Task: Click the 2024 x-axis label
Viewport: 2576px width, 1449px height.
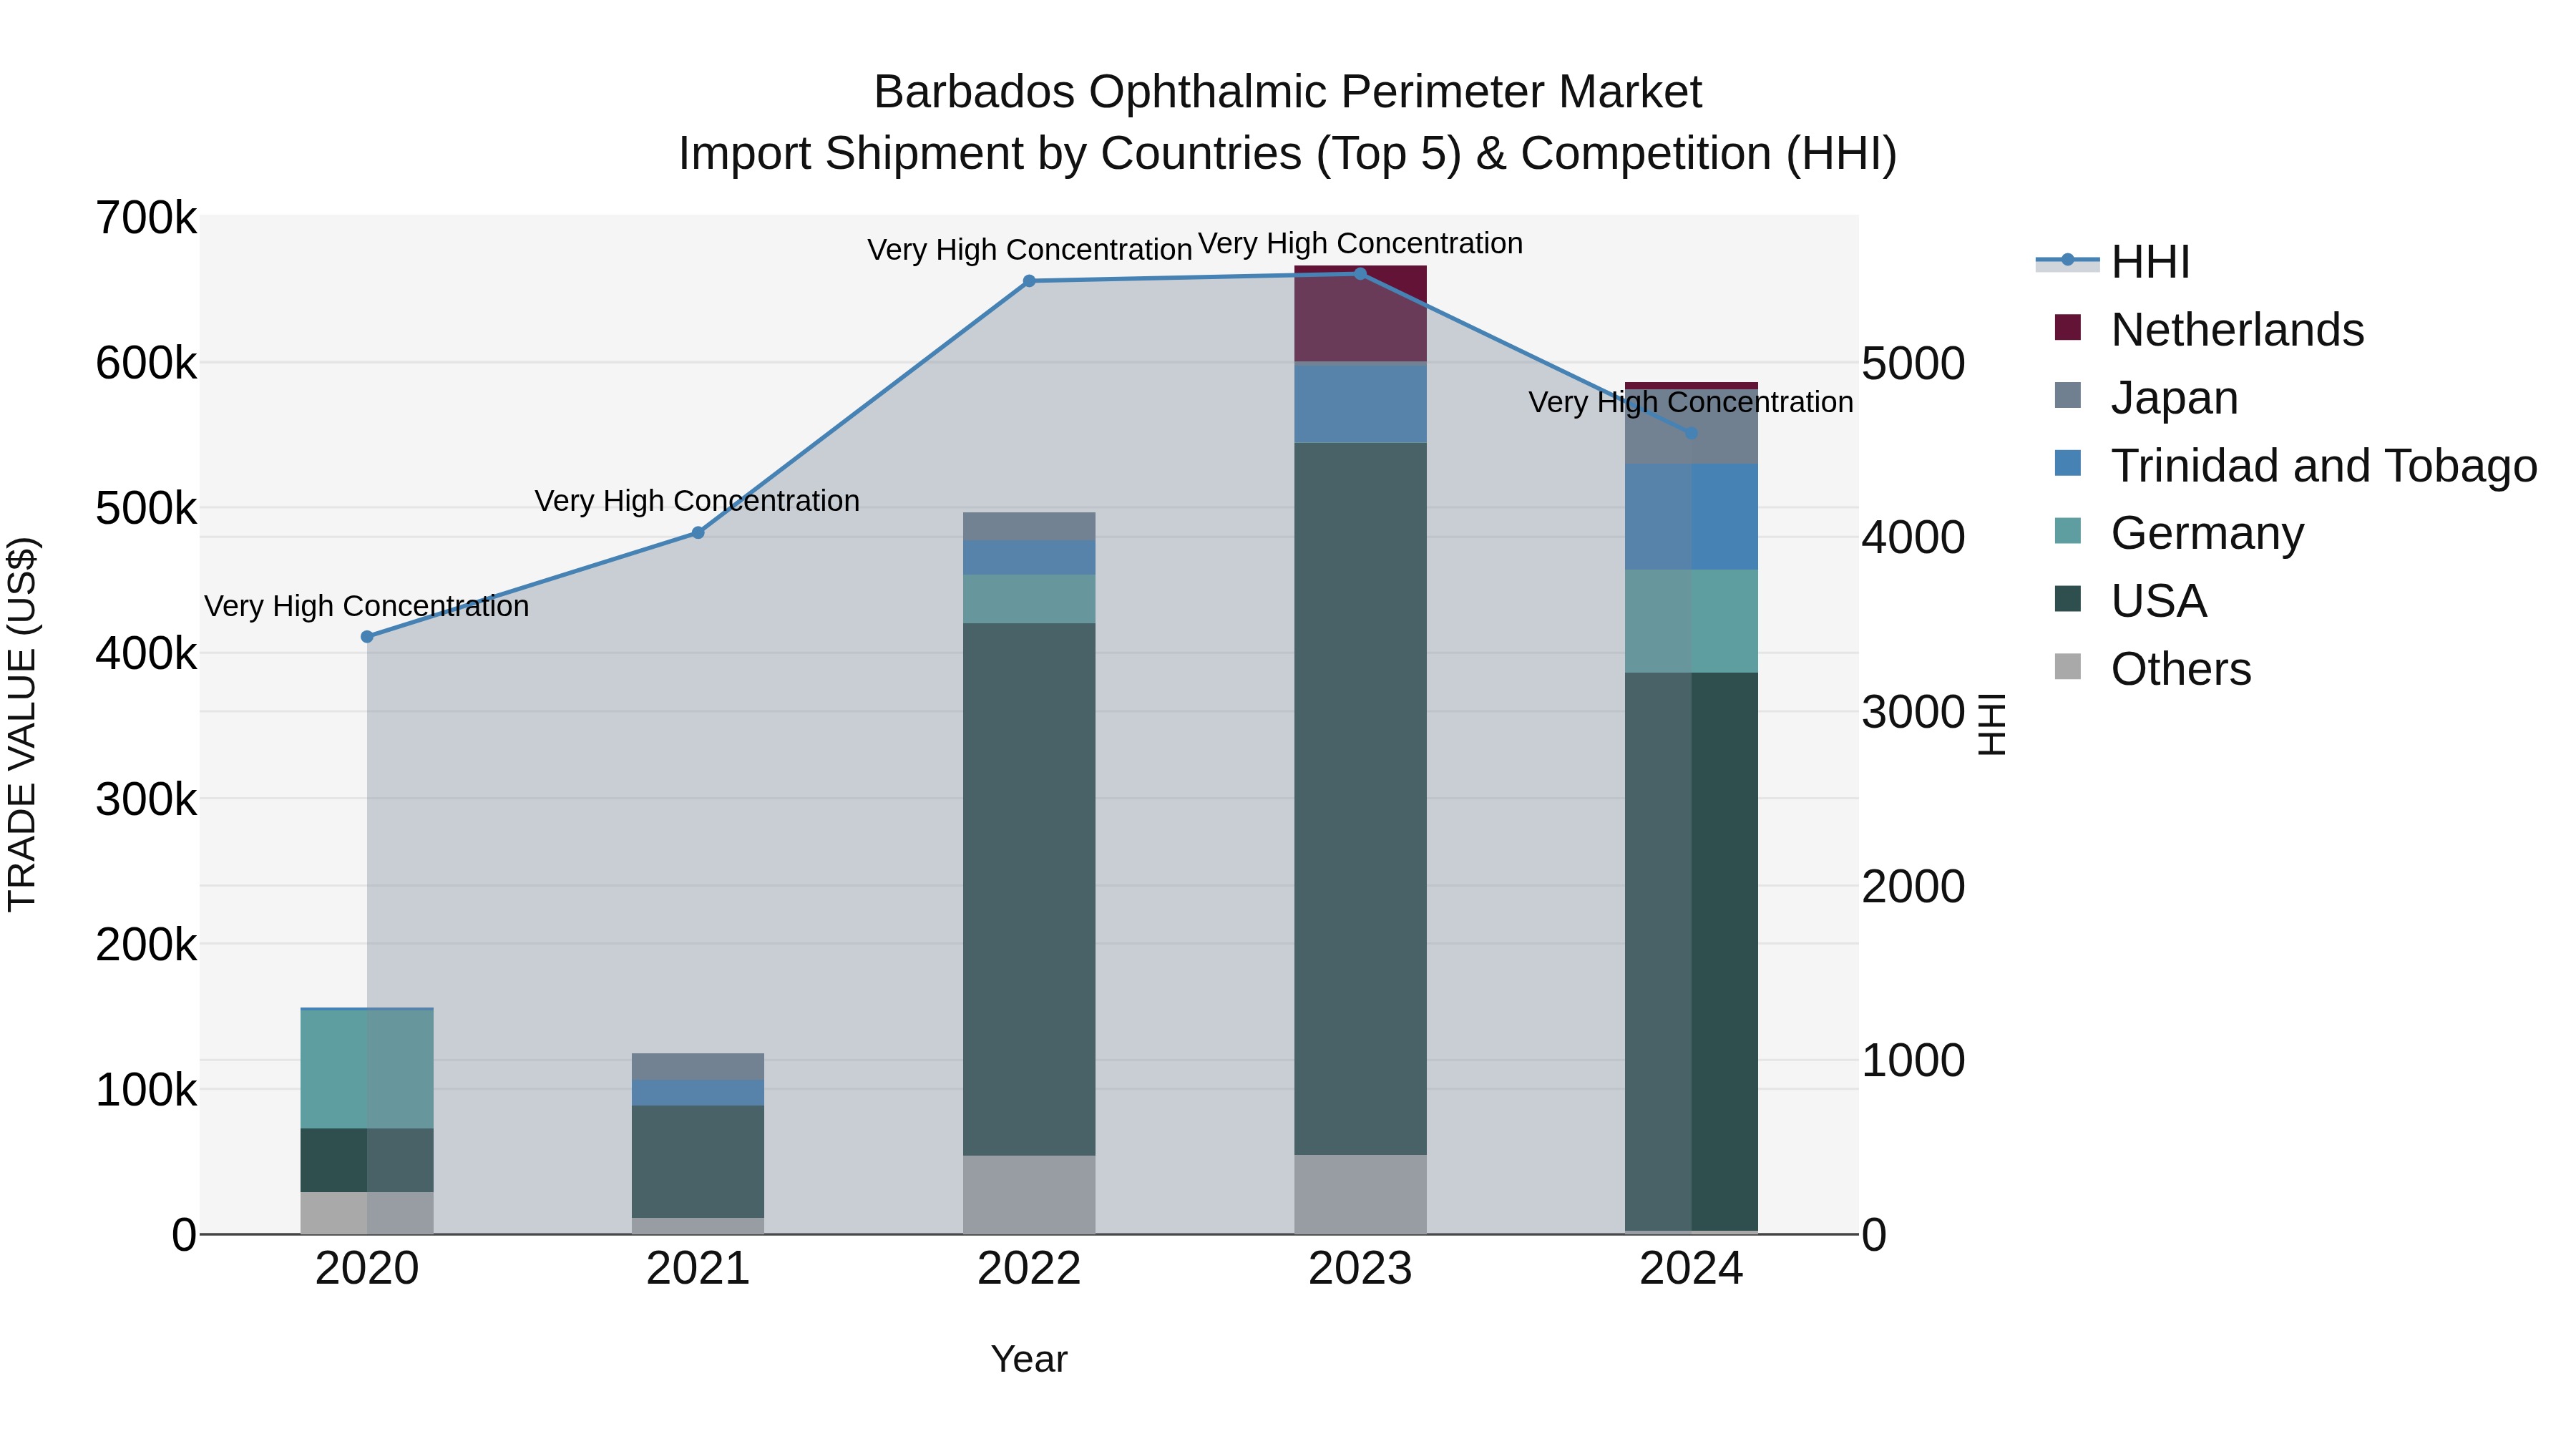Action: (1691, 1269)
